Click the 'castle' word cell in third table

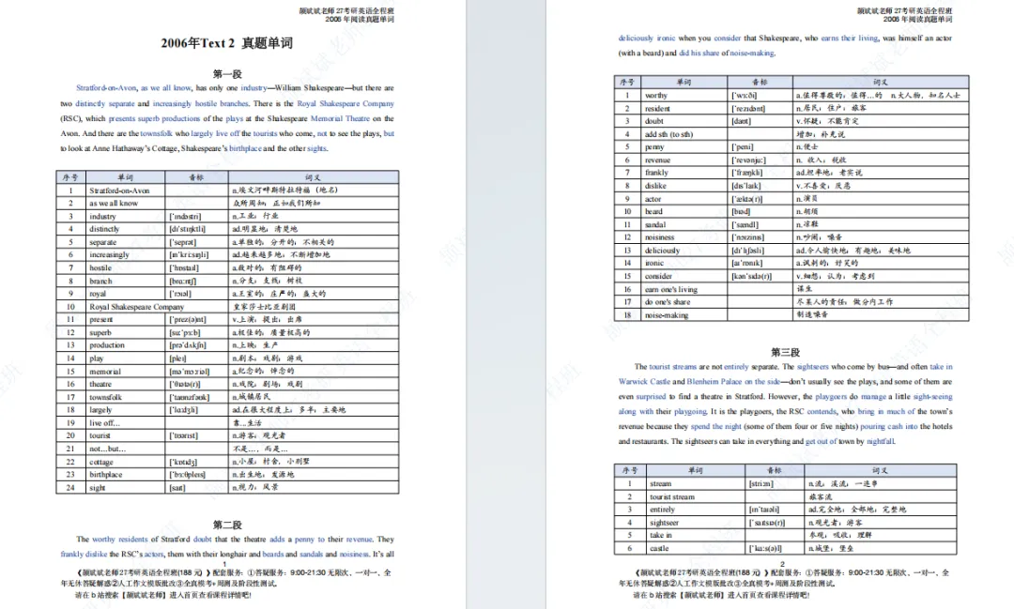tap(695, 548)
